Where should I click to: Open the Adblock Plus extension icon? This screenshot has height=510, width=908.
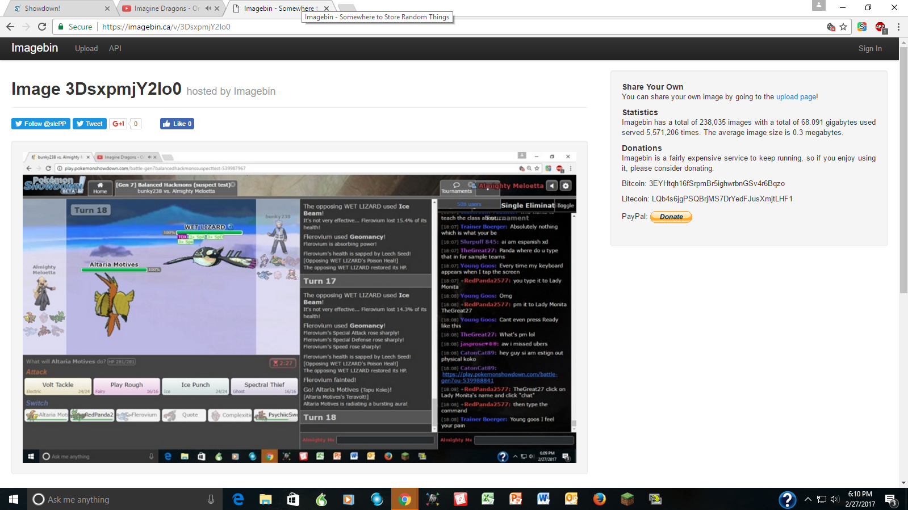[880, 27]
